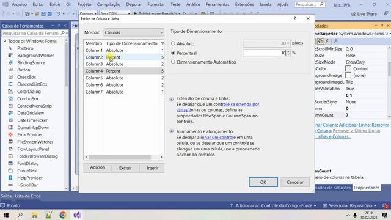Pick the ColorDialog component icon

tap(10, 92)
